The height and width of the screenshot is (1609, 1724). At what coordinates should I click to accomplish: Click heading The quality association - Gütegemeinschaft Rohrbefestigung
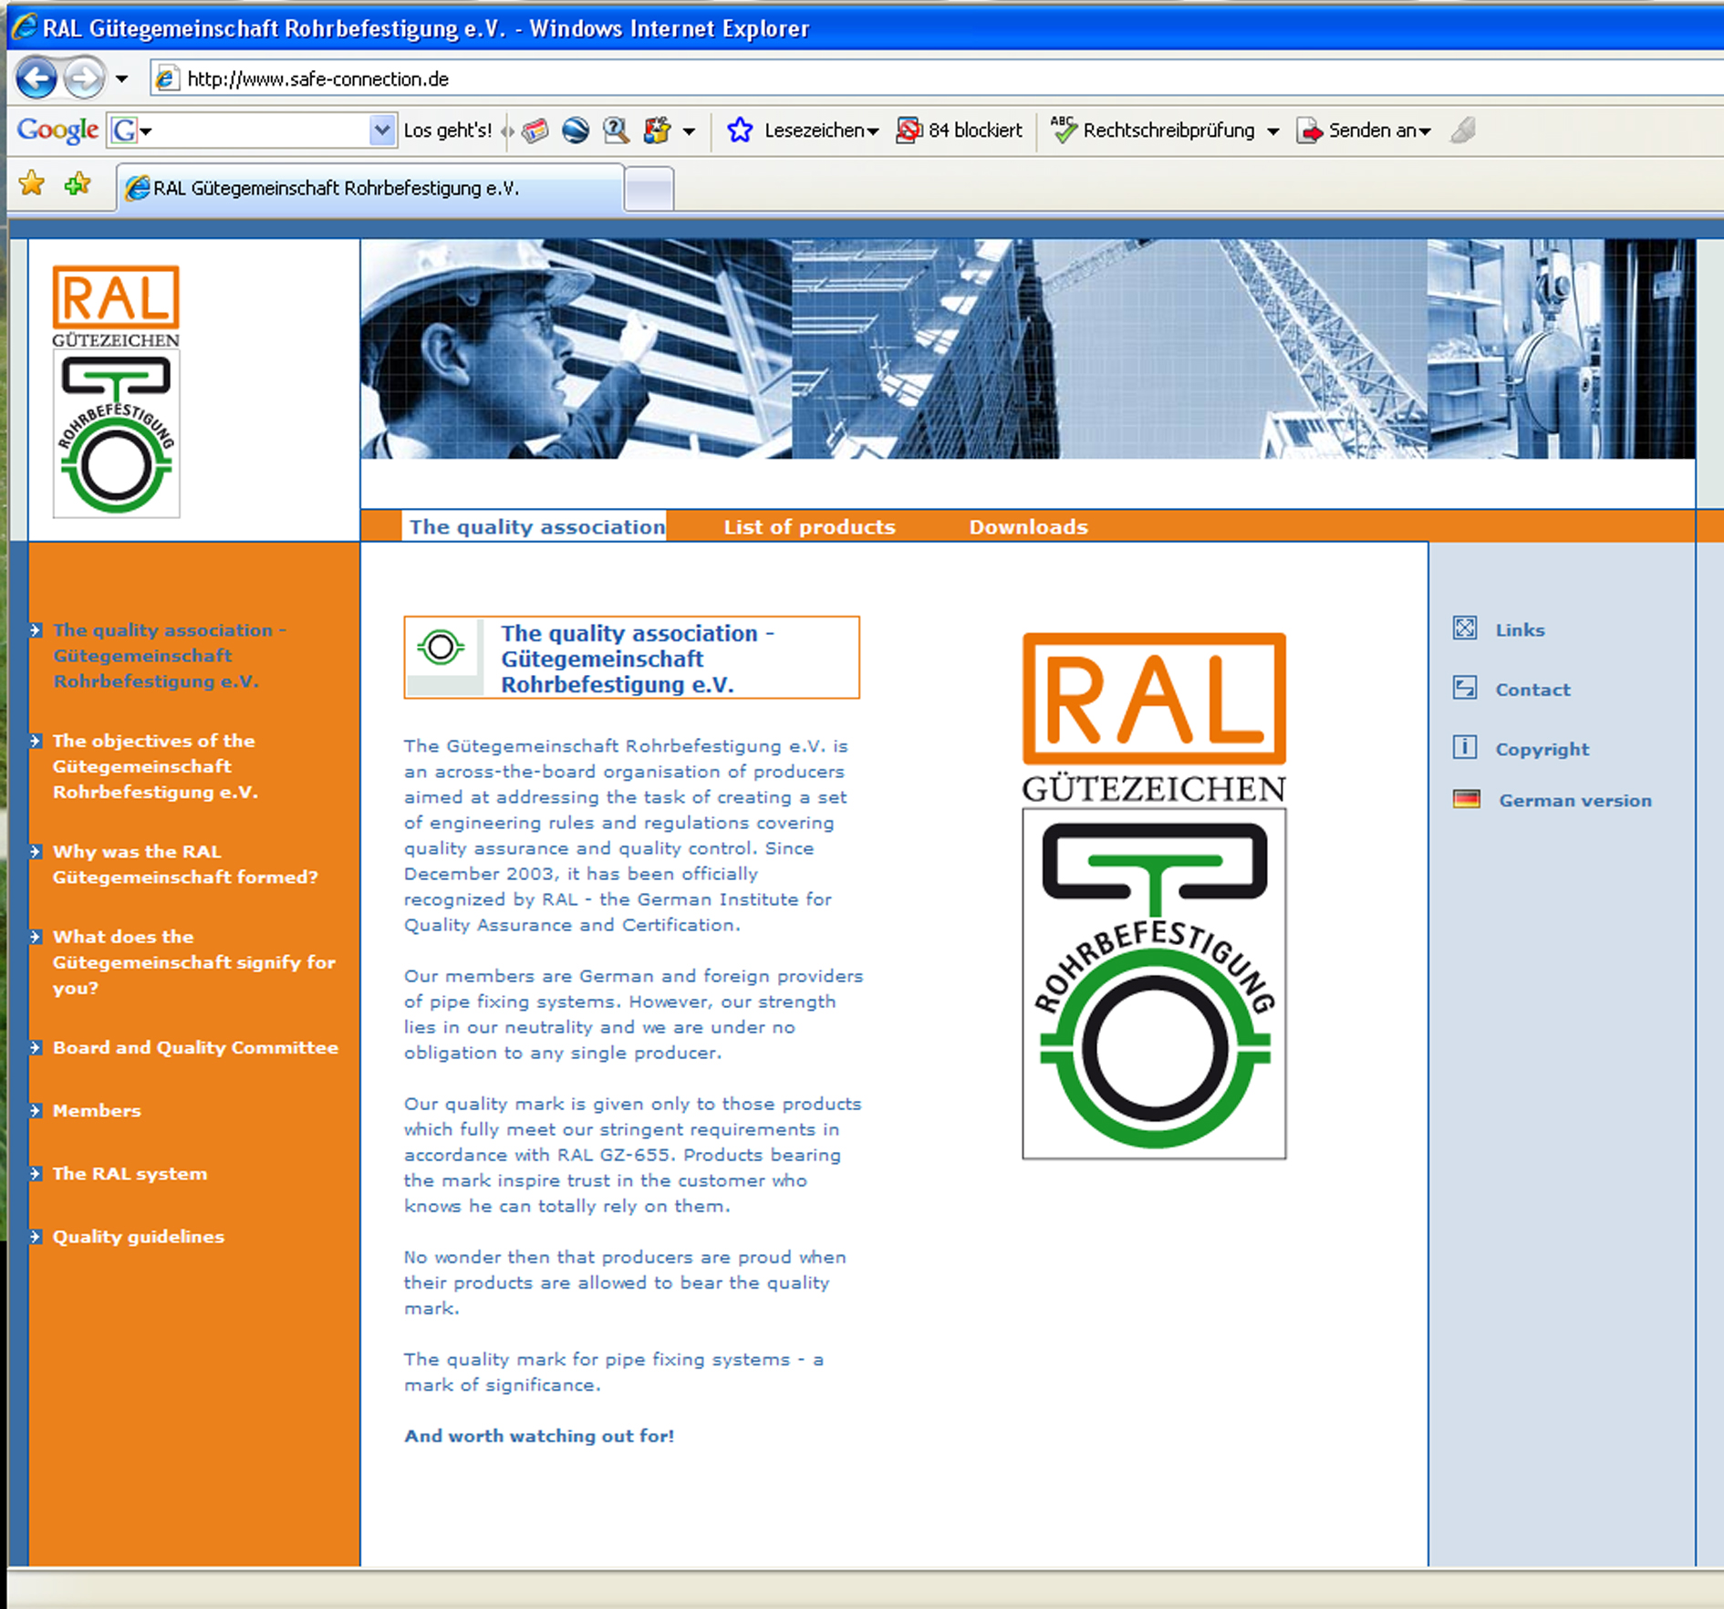[637, 658]
